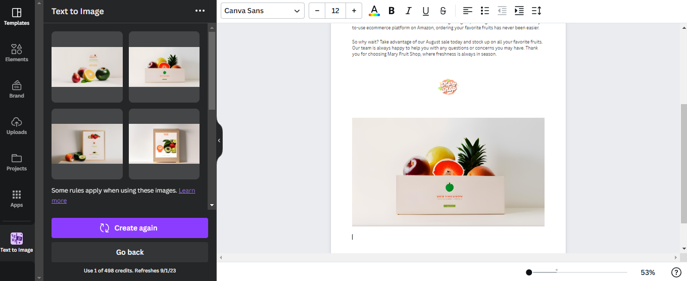The height and width of the screenshot is (281, 687).
Task: Open the Canva Sans font dropdown
Action: click(263, 11)
